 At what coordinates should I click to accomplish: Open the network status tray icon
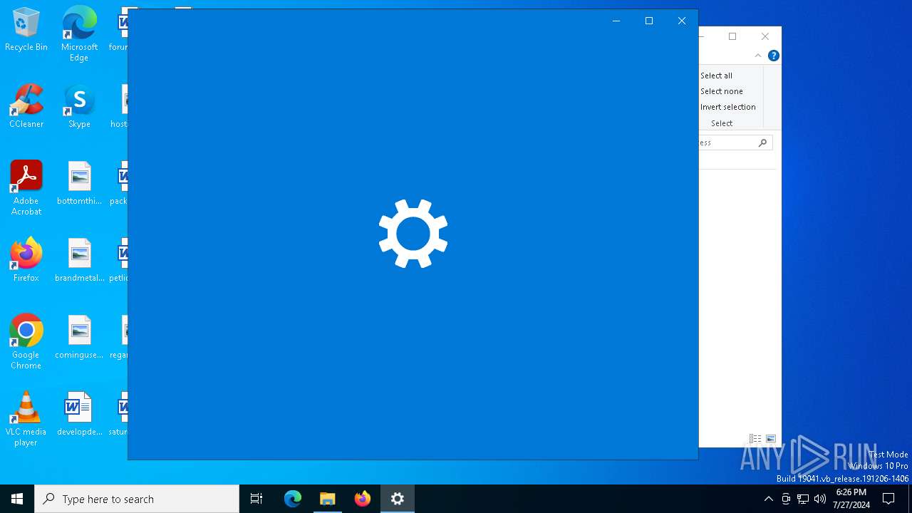coord(803,499)
